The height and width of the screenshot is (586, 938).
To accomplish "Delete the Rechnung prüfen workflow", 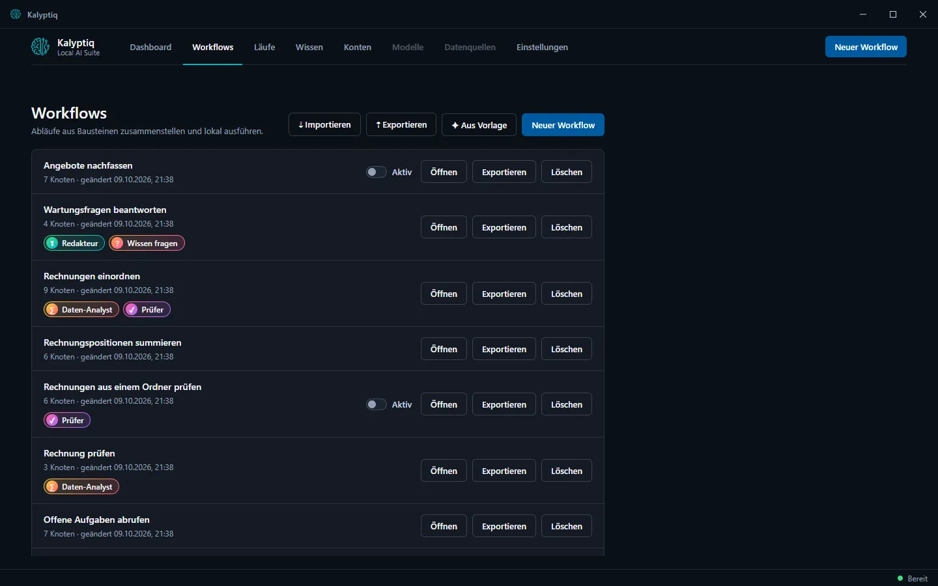I will [x=567, y=471].
